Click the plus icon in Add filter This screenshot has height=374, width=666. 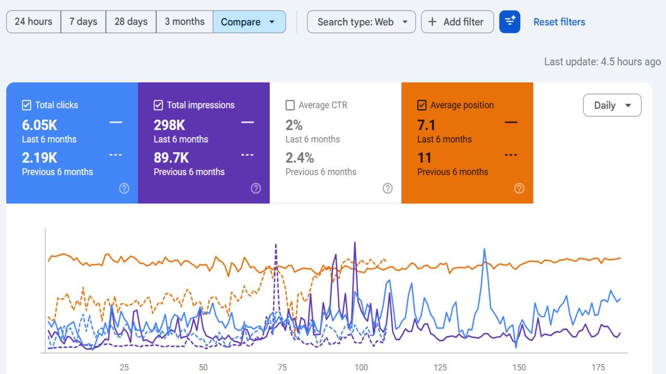pos(432,22)
